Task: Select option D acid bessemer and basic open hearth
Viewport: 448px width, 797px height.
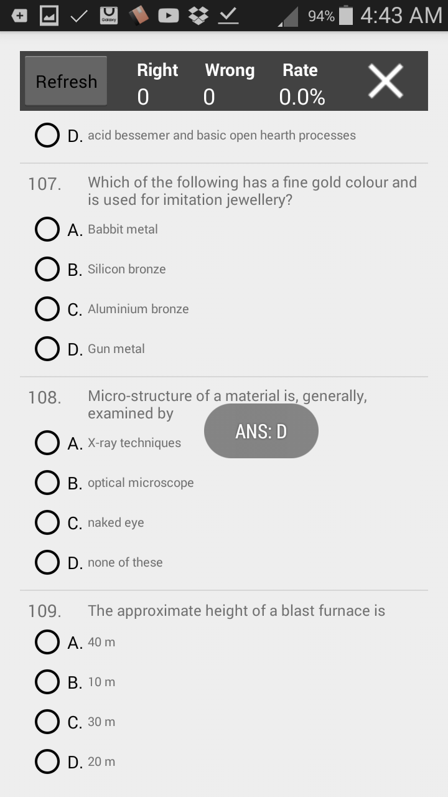Action: pyautogui.click(x=47, y=134)
